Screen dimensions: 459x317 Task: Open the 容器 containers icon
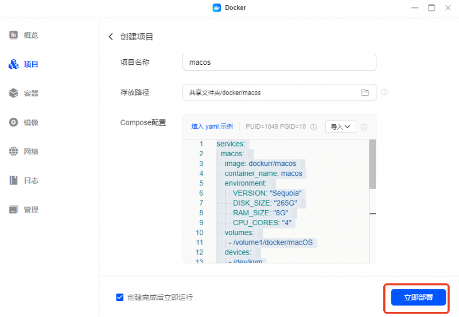click(x=13, y=93)
